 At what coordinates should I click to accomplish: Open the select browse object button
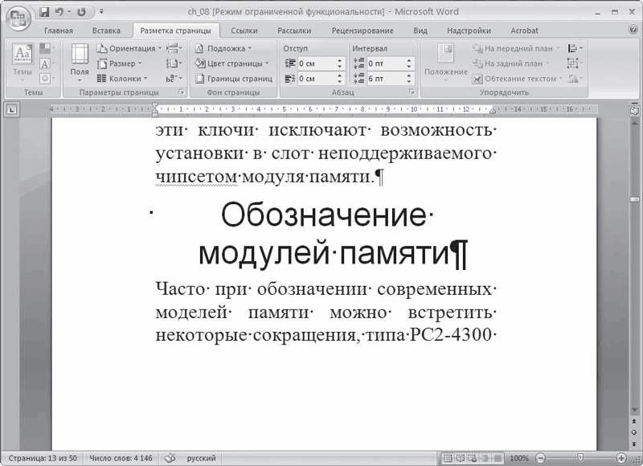[x=634, y=432]
